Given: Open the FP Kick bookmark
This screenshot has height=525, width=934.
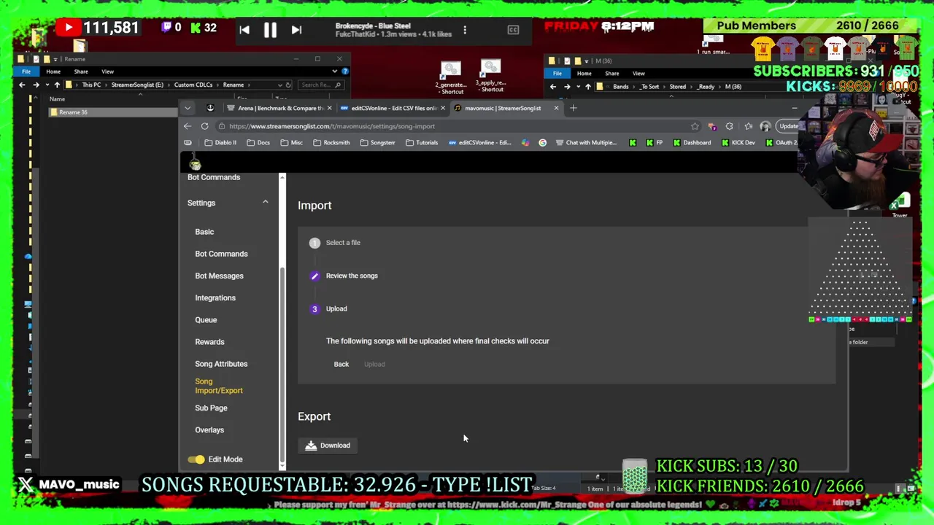Looking at the screenshot, I should tap(655, 143).
